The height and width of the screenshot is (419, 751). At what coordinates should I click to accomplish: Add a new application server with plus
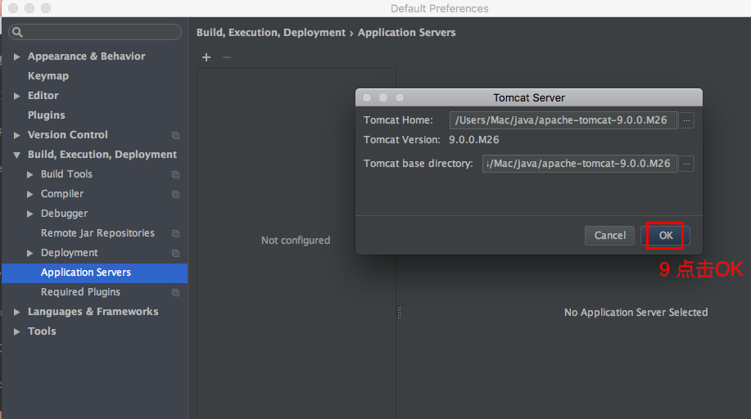pyautogui.click(x=206, y=57)
